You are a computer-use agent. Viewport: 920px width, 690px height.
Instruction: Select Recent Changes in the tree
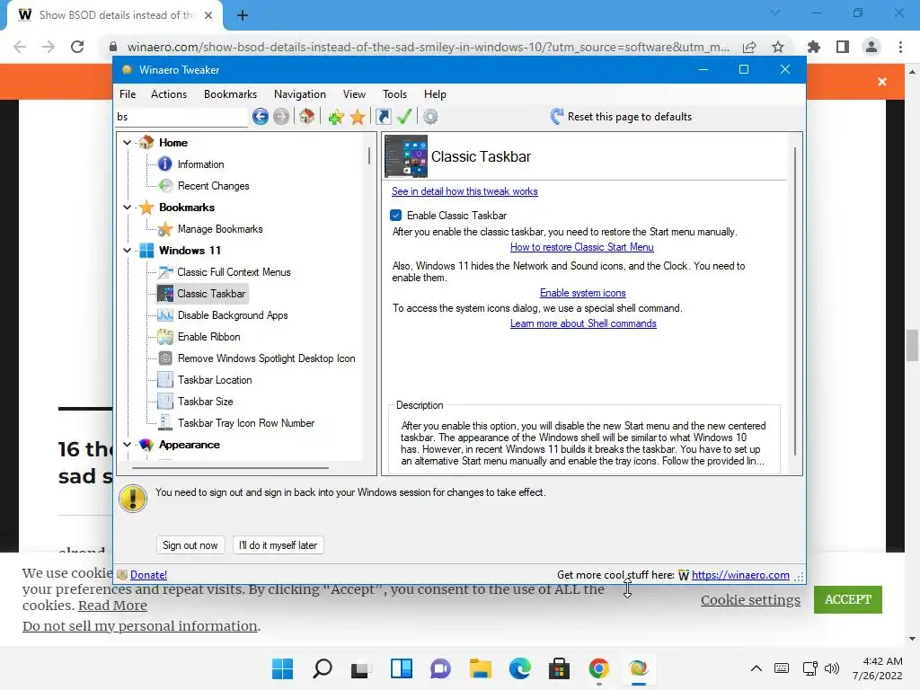214,186
